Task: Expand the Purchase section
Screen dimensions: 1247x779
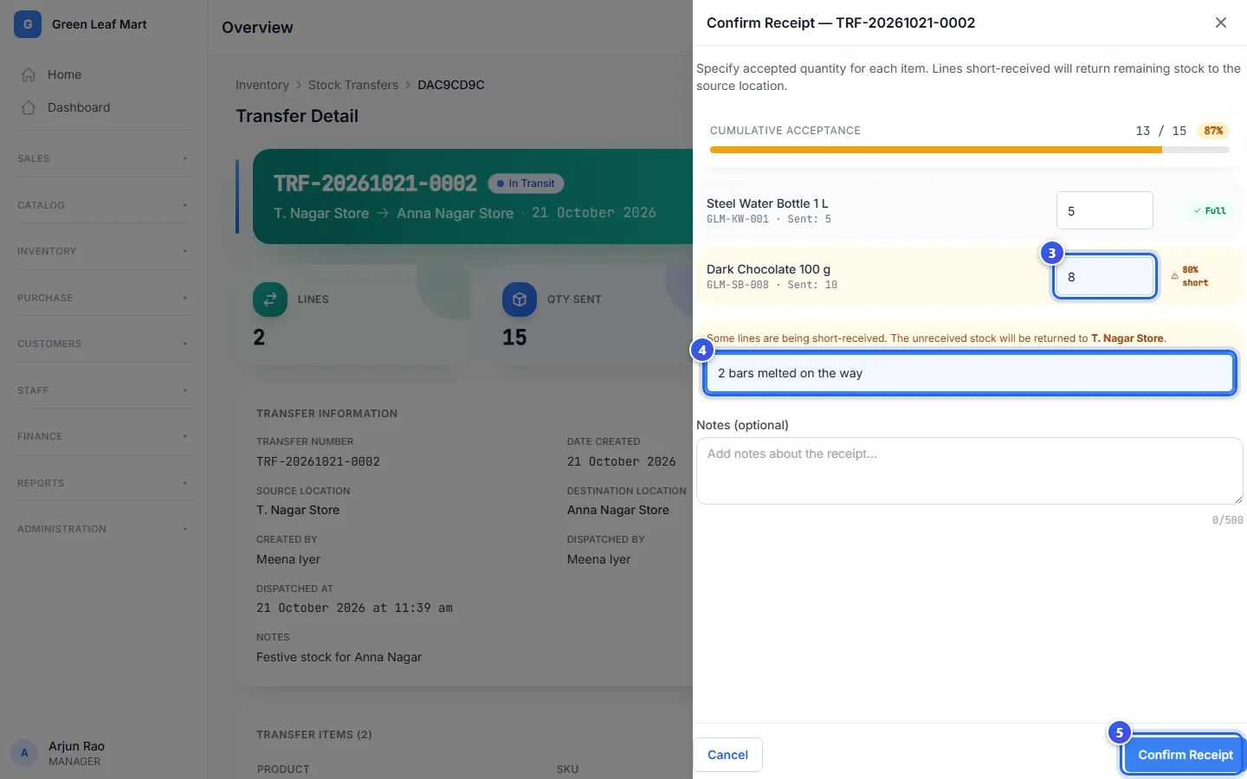Action: click(103, 298)
